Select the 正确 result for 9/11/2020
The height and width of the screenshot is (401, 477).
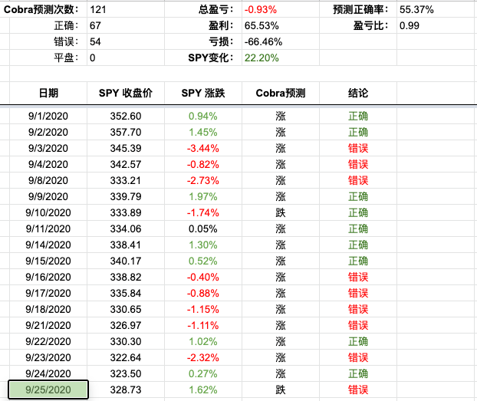[x=358, y=228]
